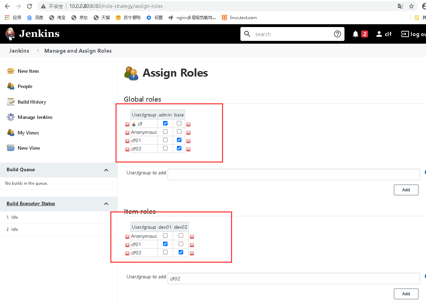Screen dimensions: 426x305
Task: Click browser back arrow
Action: [x=7, y=6]
